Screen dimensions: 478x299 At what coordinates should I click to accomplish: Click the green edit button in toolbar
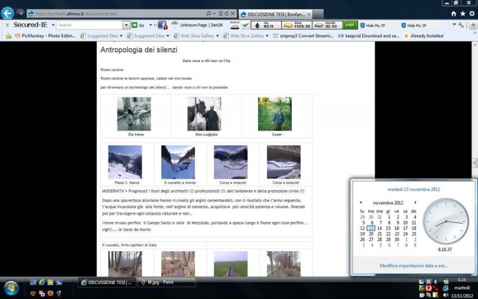pos(350,25)
